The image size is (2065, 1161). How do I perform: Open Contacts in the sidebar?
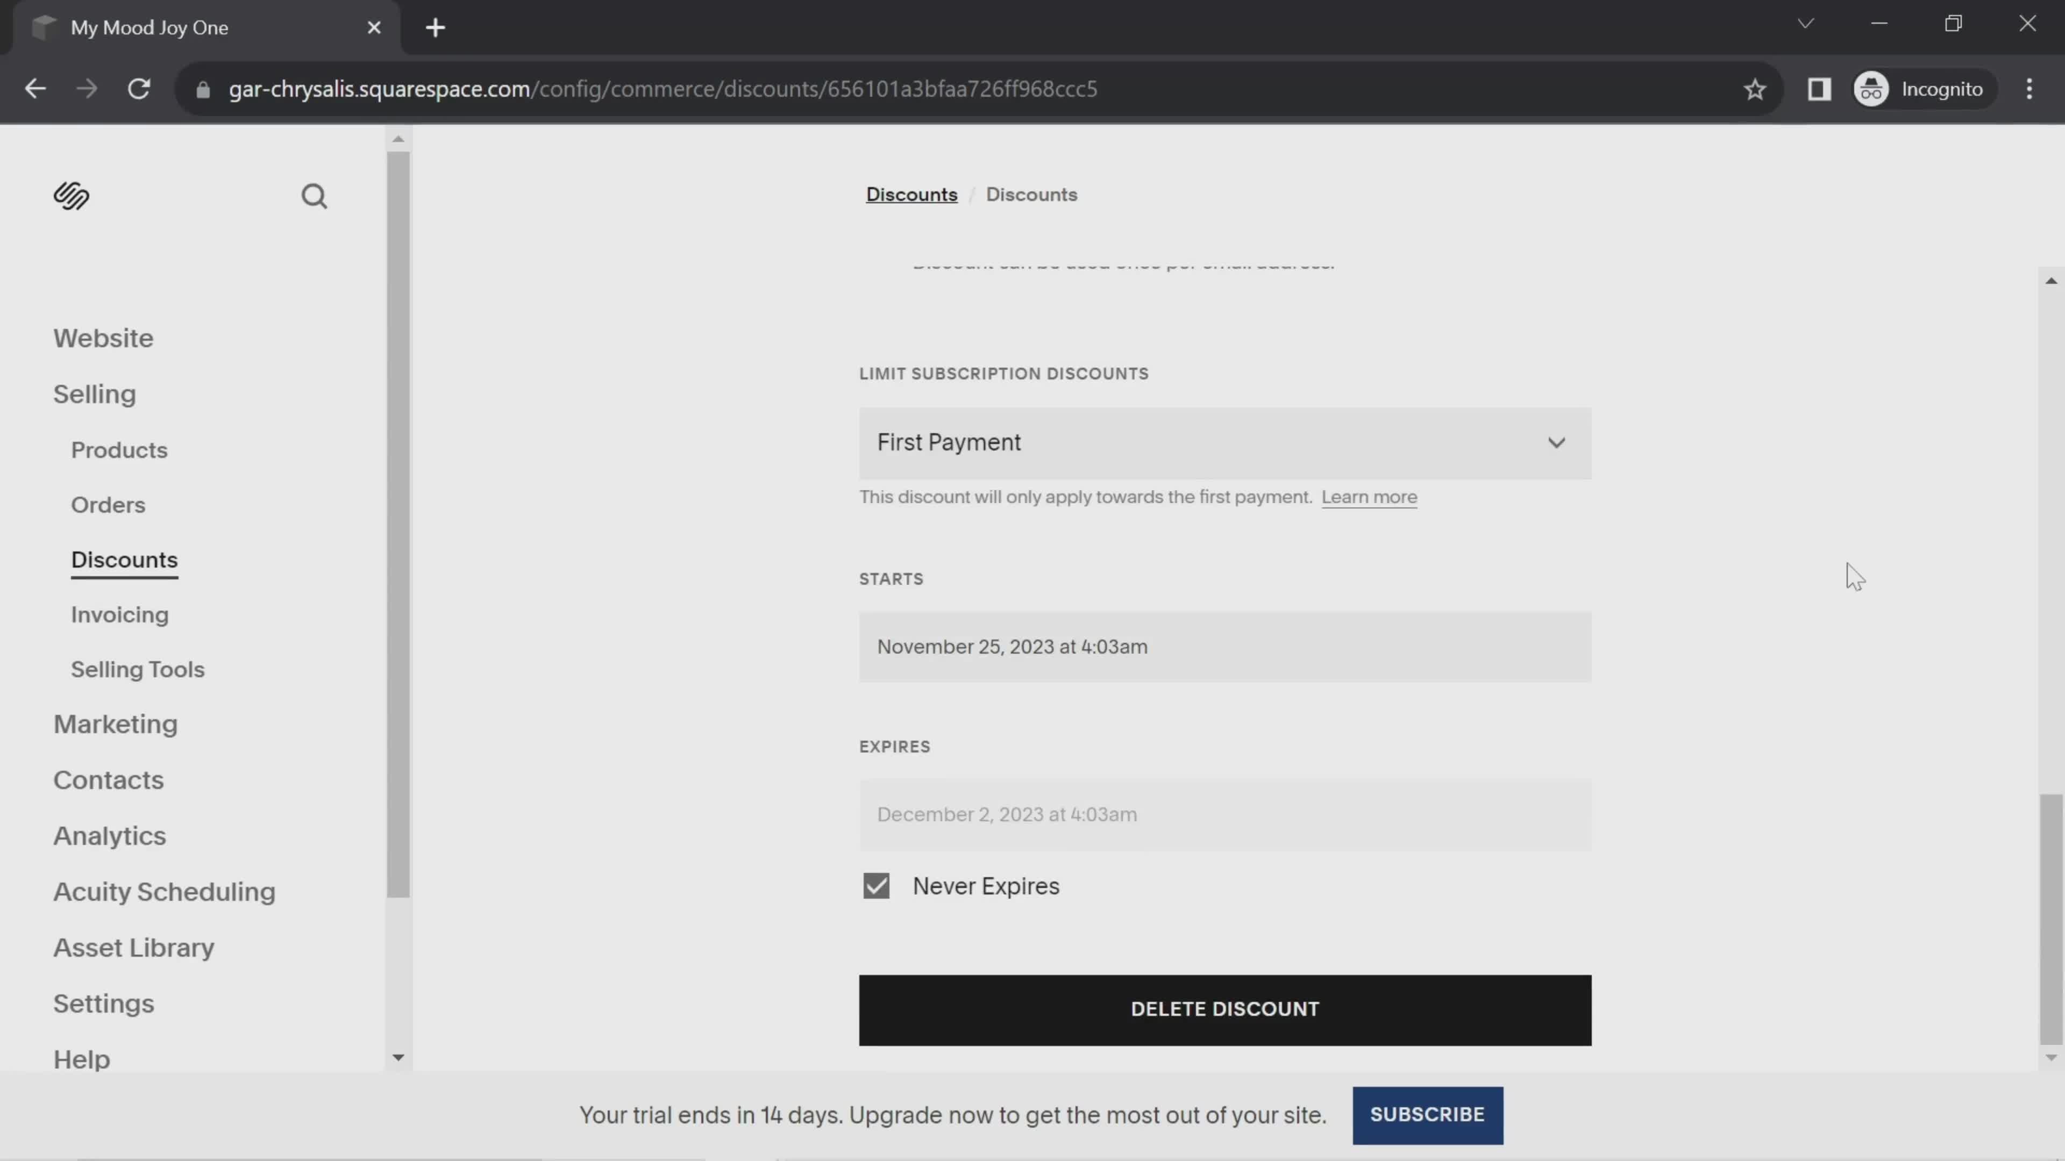click(x=108, y=780)
